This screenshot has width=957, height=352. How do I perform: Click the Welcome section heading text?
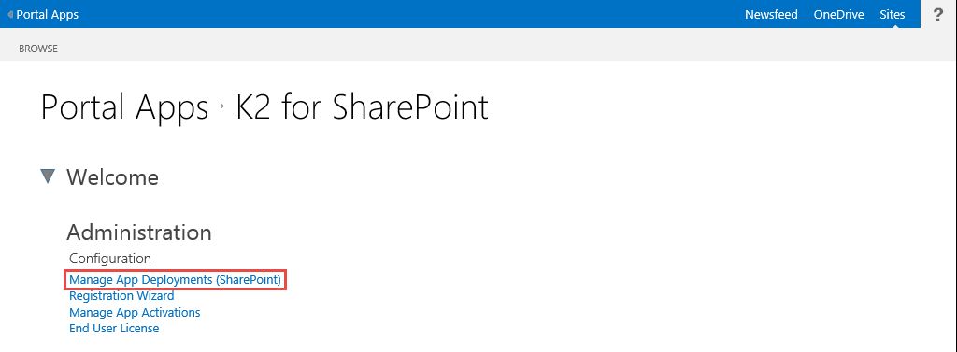(112, 177)
